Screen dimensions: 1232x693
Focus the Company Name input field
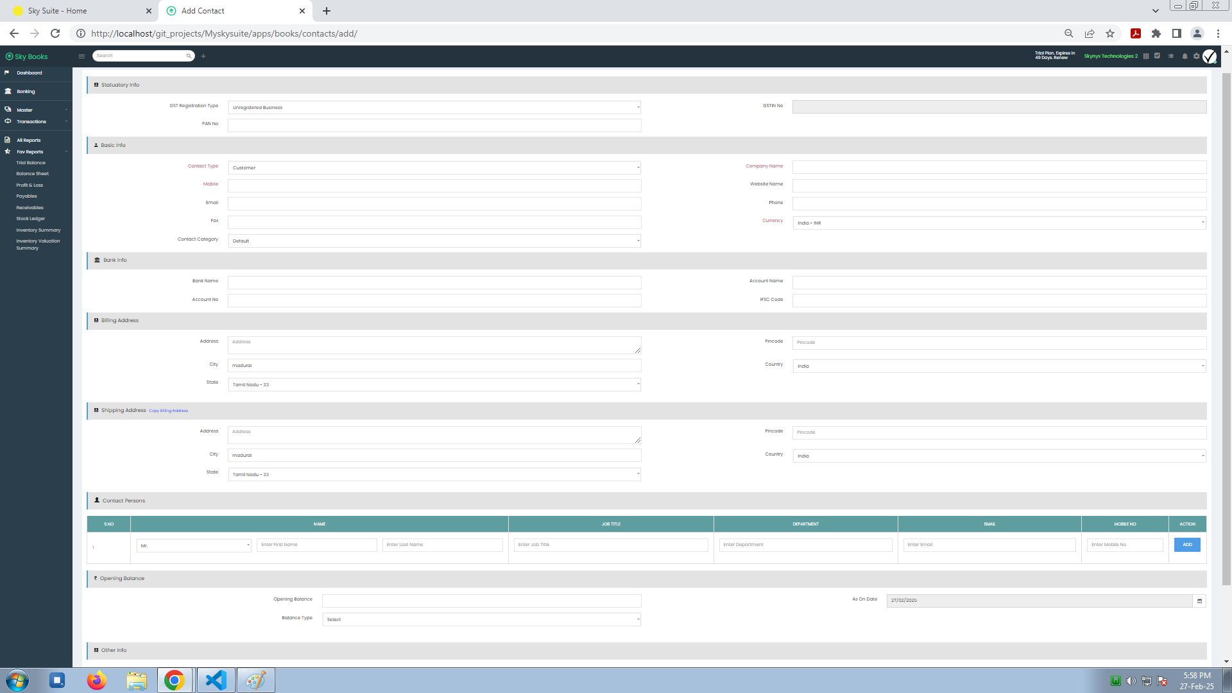coord(999,167)
